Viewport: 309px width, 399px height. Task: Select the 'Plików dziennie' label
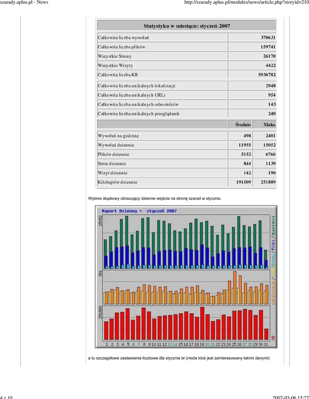pyautogui.click(x=113, y=155)
